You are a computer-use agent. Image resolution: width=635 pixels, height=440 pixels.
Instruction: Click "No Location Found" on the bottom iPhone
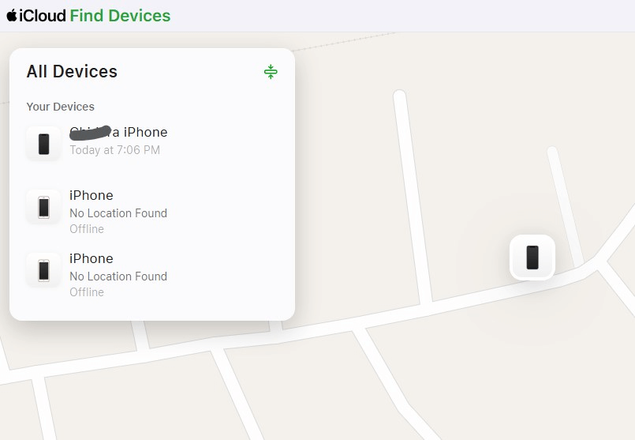tap(118, 276)
